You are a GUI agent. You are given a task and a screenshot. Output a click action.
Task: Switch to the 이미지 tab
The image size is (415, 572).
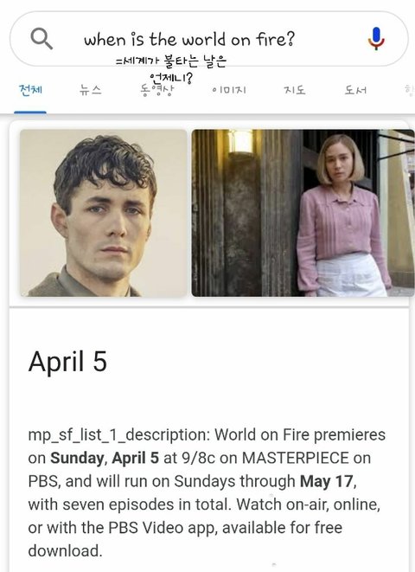point(229,90)
